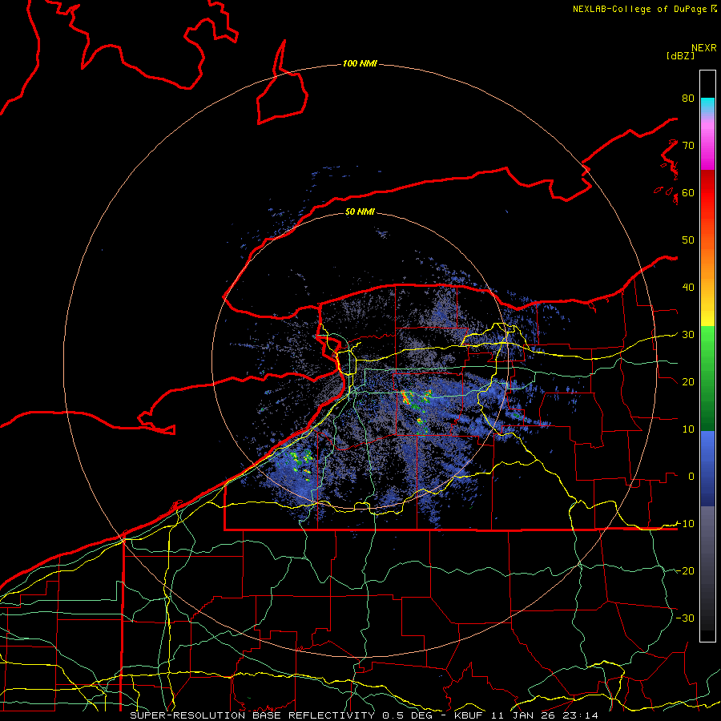The image size is (721, 721).
Task: Click the Super-Resolution Base Reflectivity caption text
Action: 252,715
